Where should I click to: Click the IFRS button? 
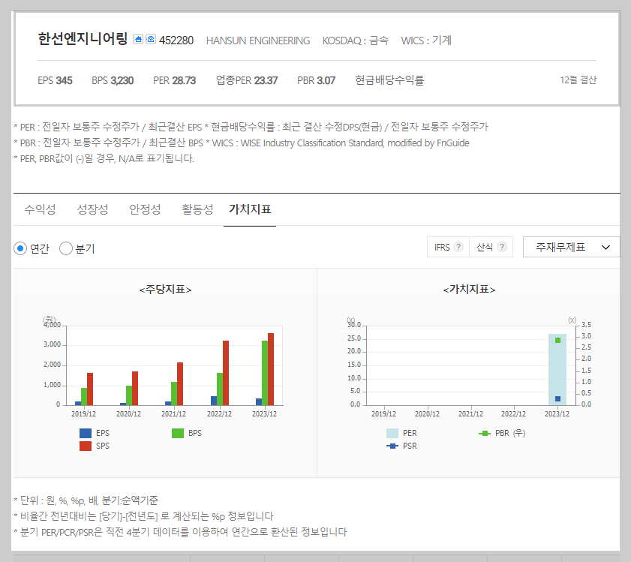(x=448, y=247)
